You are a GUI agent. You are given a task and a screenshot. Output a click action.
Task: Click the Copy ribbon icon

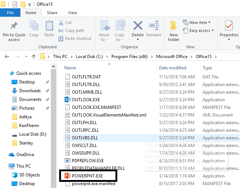(x=34, y=25)
